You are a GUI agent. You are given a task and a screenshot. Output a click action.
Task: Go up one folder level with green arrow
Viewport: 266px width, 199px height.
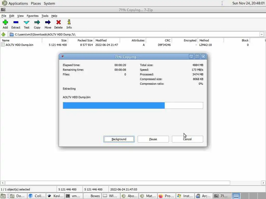pyautogui.click(x=3, y=34)
